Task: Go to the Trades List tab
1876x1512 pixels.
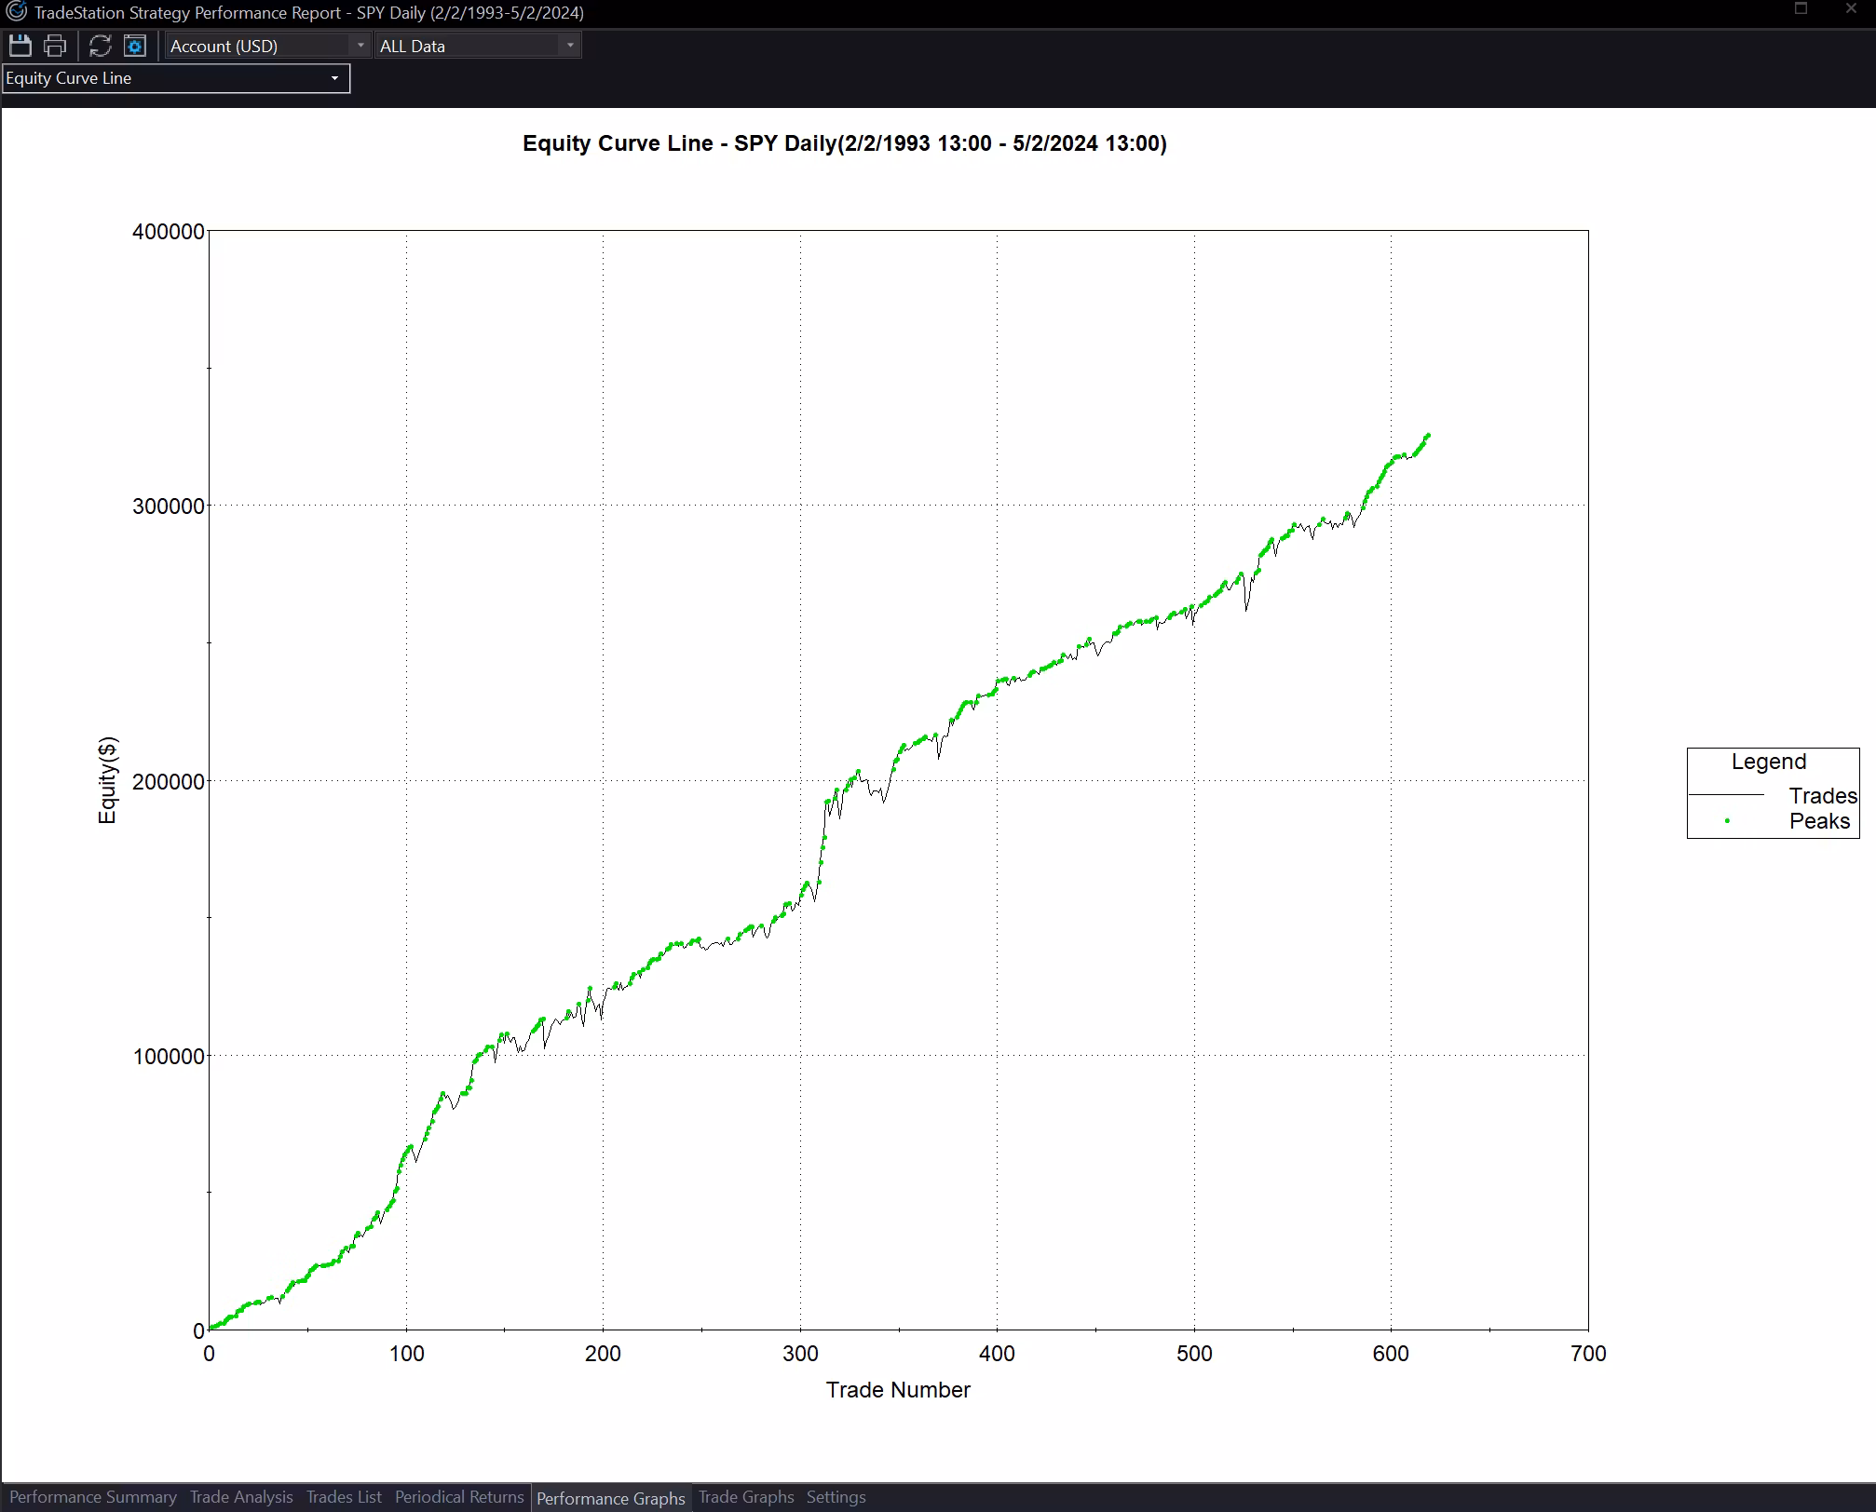Action: click(x=344, y=1497)
